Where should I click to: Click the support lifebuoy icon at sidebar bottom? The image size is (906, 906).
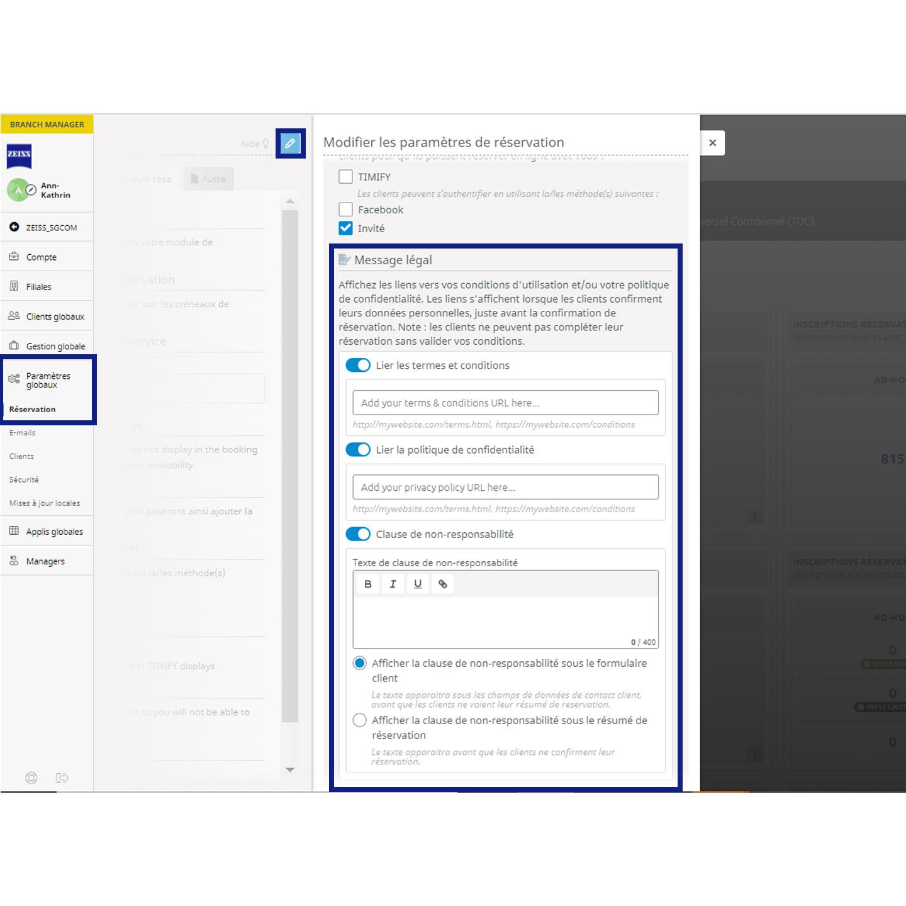click(31, 778)
